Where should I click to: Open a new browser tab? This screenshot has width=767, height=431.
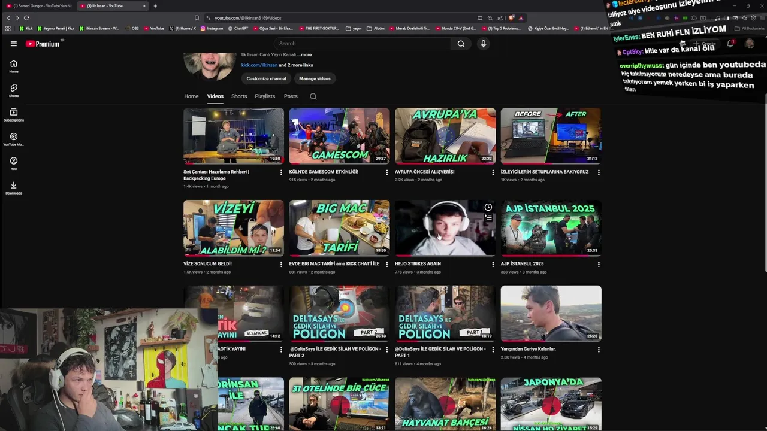tap(155, 6)
